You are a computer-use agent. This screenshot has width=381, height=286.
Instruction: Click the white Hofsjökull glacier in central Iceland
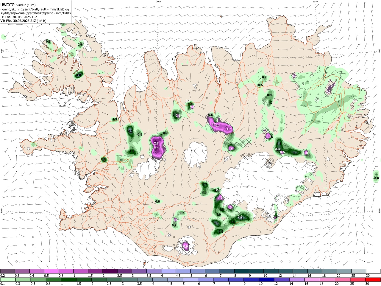click(x=195, y=154)
